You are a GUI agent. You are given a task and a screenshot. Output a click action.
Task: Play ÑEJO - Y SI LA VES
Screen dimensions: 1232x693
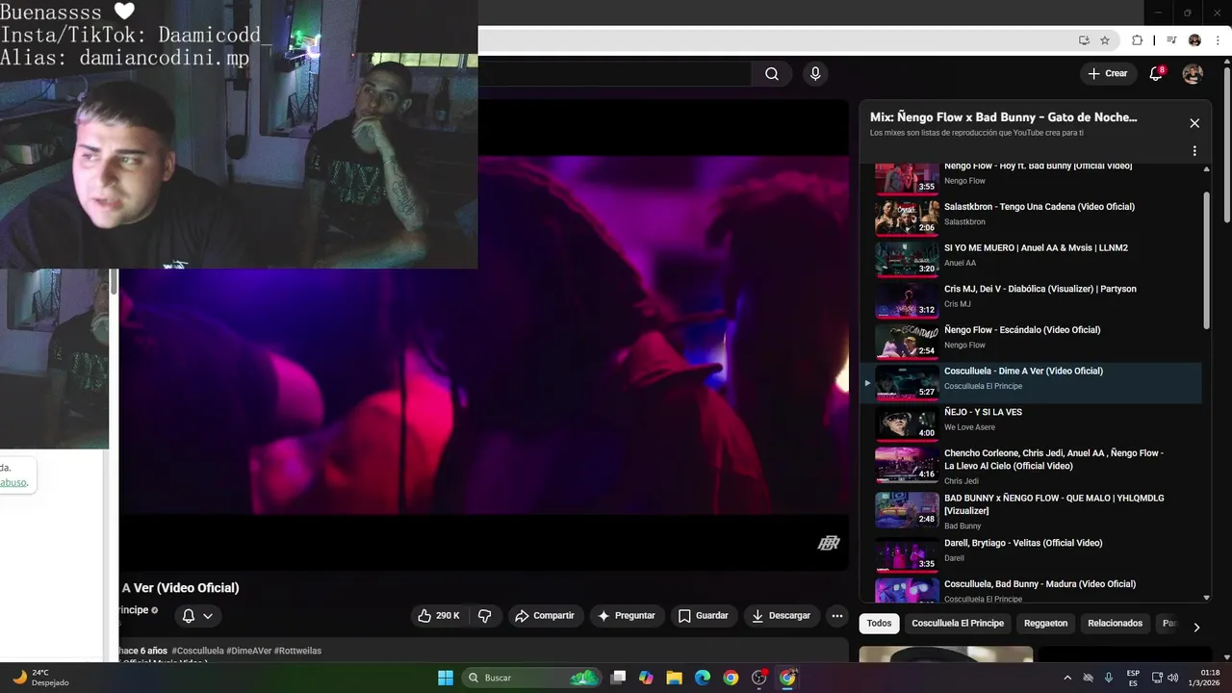tap(1030, 423)
